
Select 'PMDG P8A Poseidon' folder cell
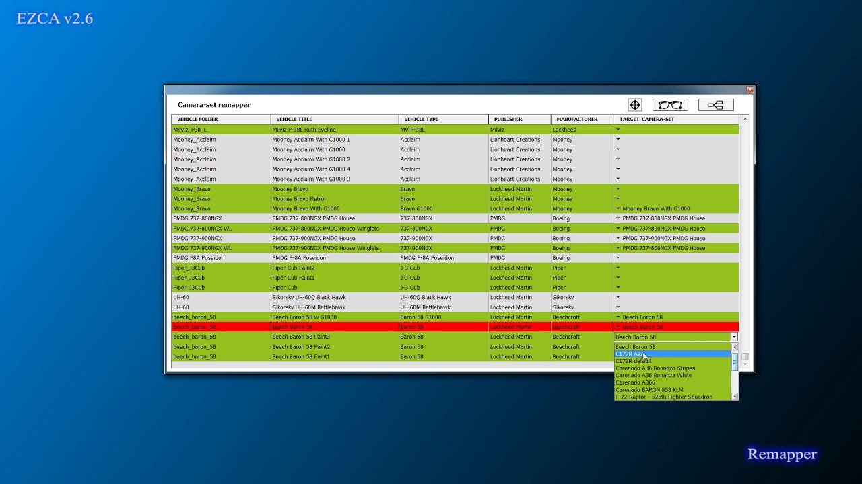click(221, 258)
